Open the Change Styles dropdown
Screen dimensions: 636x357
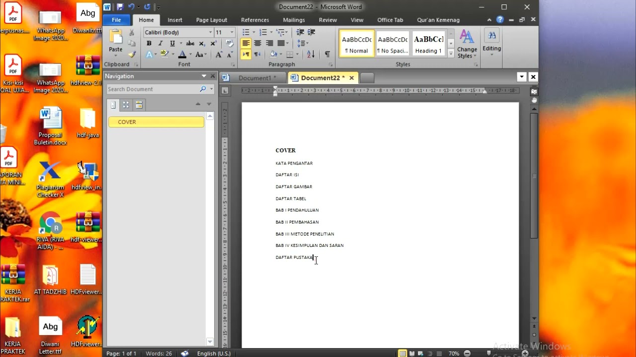[467, 45]
